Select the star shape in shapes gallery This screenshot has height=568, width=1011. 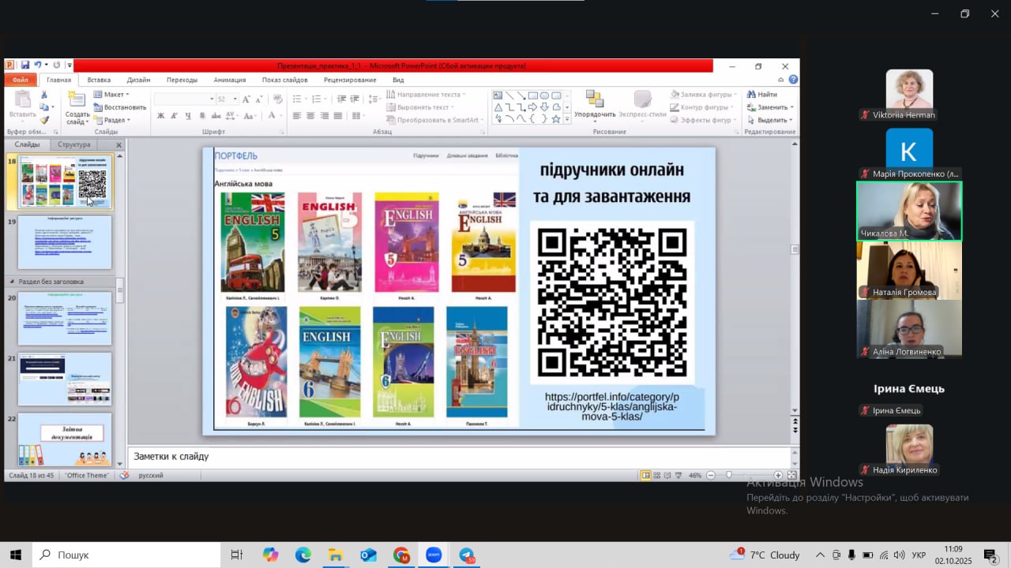point(556,119)
